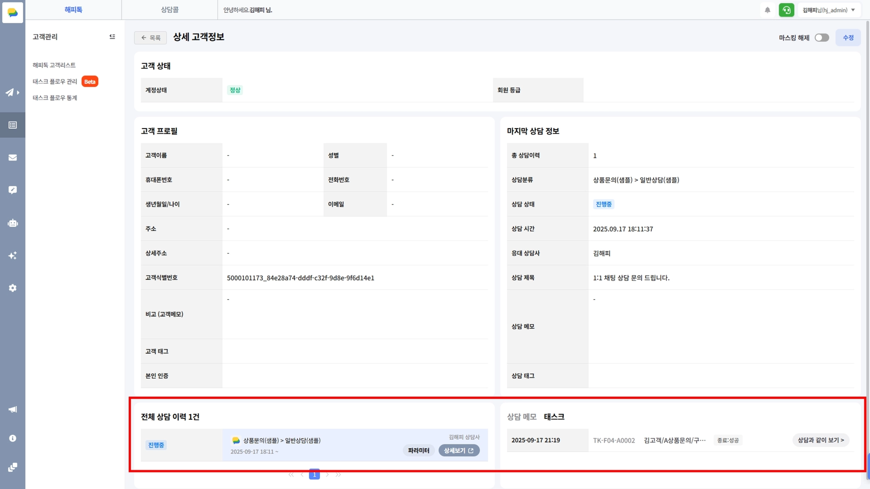Switch to the 상담 메모 tab

(x=522, y=417)
